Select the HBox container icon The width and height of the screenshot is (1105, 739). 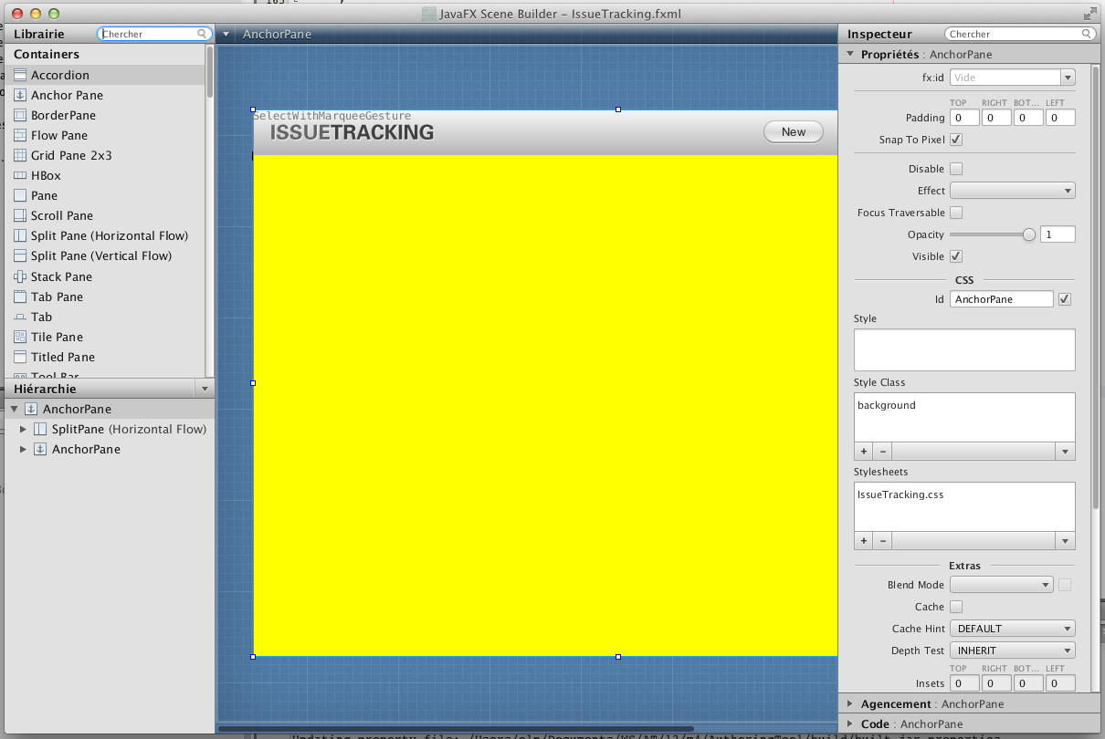20,175
